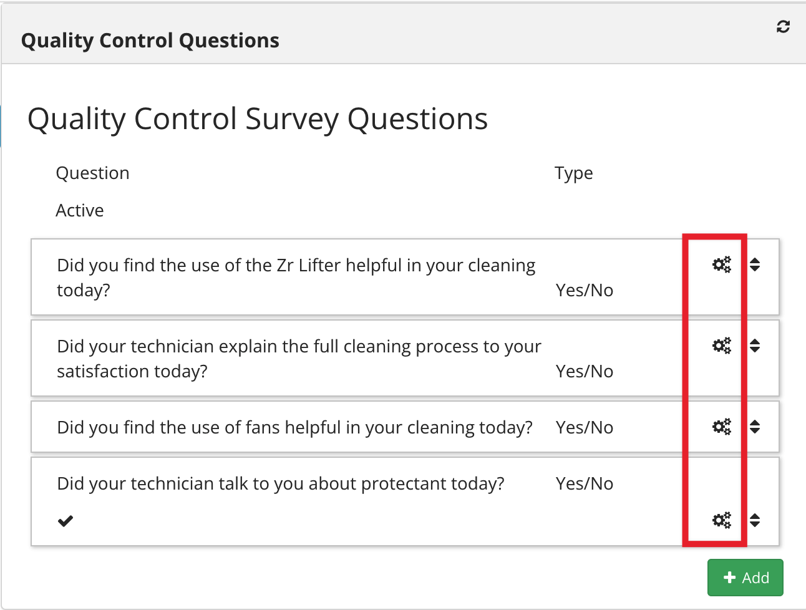Select the full cleaning process question text

pyautogui.click(x=299, y=359)
